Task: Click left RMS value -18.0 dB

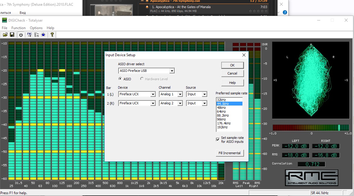Action: click(x=296, y=155)
